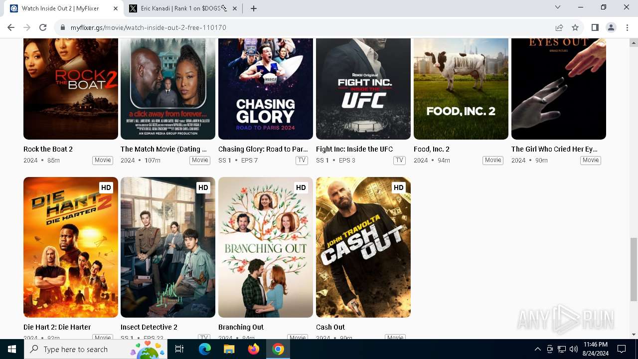Open Windows Start menu
Image resolution: width=638 pixels, height=359 pixels.
click(12, 349)
